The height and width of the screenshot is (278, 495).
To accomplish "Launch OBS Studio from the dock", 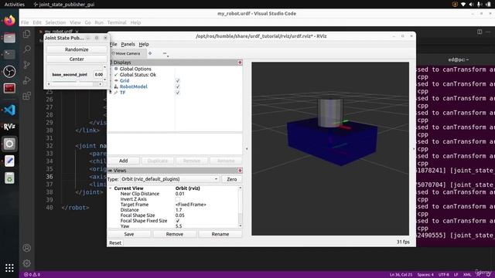I will click(9, 72).
